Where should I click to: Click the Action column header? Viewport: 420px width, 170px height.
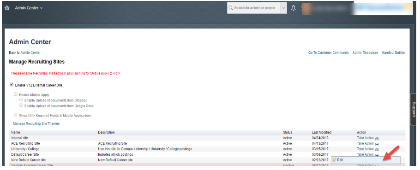tap(361, 132)
